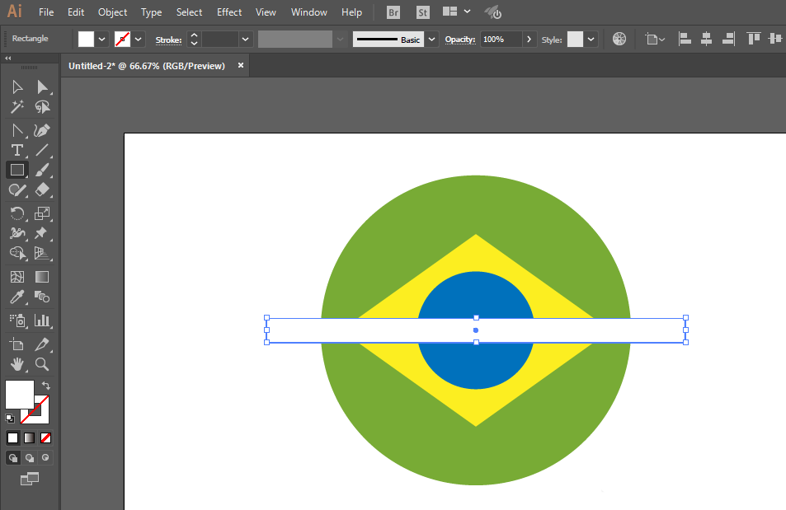The height and width of the screenshot is (510, 786).
Task: Click Horizontal Align Center icon
Action: (706, 39)
